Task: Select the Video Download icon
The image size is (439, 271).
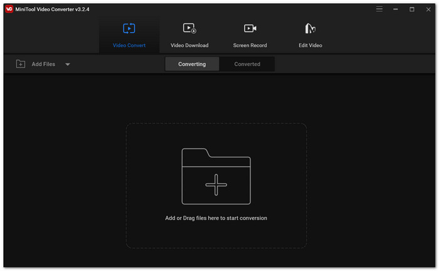Action: [189, 28]
